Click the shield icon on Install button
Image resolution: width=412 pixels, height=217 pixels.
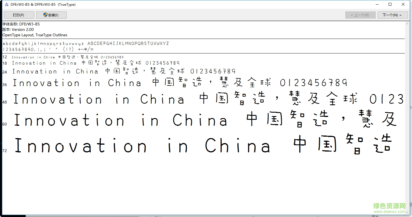click(45, 15)
